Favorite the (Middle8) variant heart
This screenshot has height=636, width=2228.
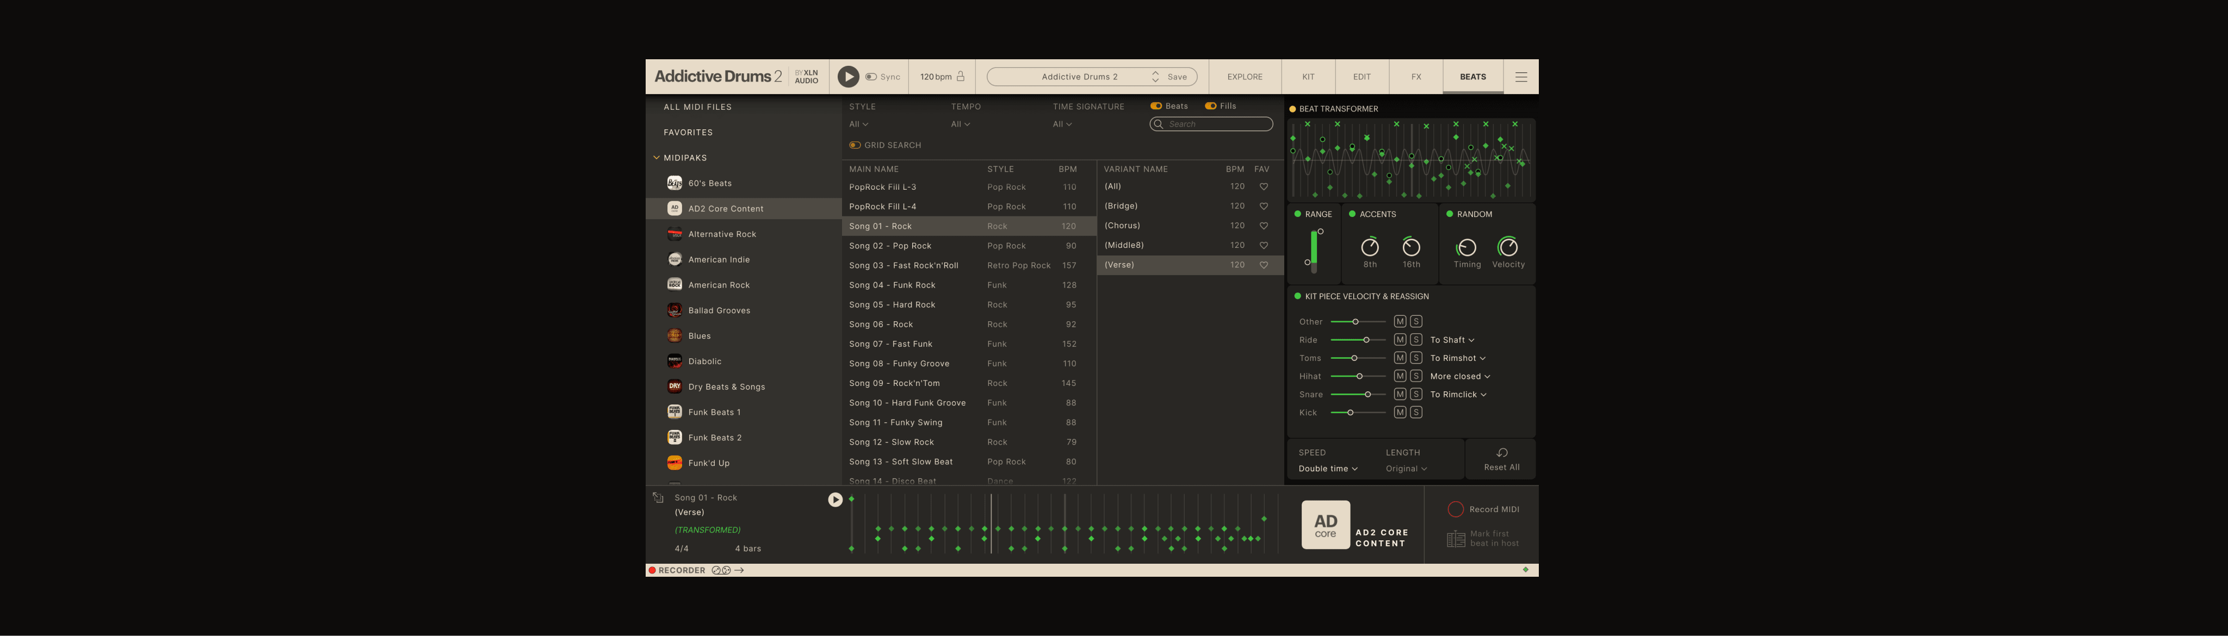1264,245
